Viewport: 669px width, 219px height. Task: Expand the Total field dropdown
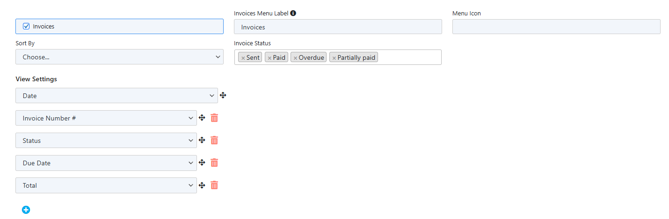click(106, 185)
